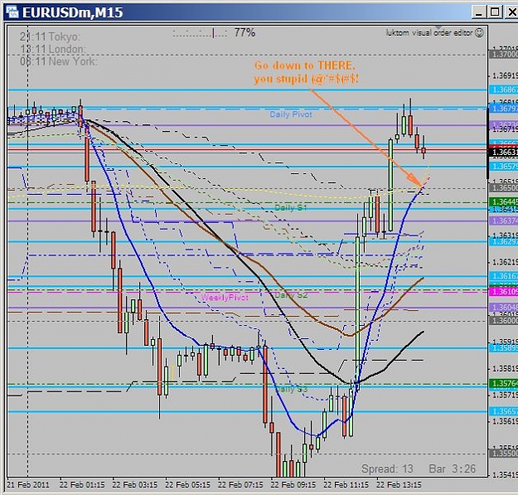This screenshot has width=518, height=495.
Task: Click the purple 1.3637 price tag
Action: 503,221
